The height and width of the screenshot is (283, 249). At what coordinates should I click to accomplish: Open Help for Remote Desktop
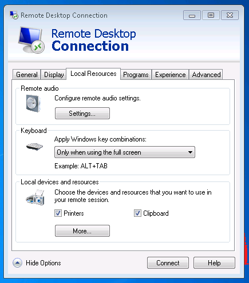tap(214, 263)
